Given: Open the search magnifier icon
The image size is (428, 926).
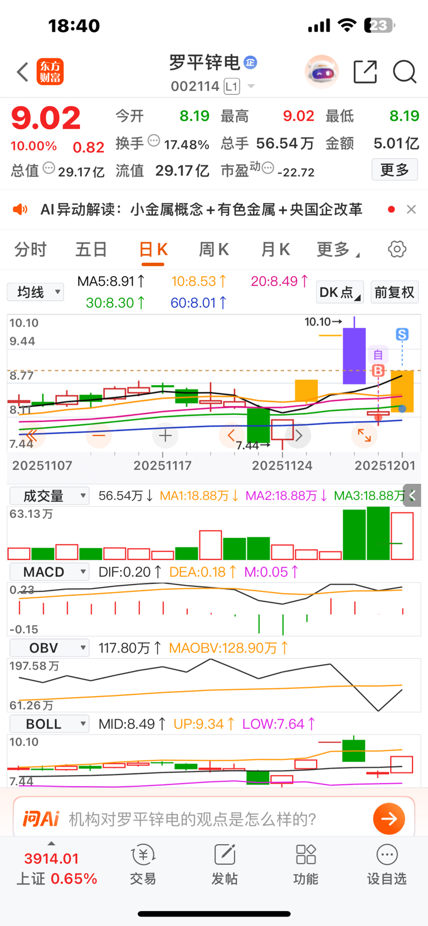Looking at the screenshot, I should pyautogui.click(x=405, y=72).
